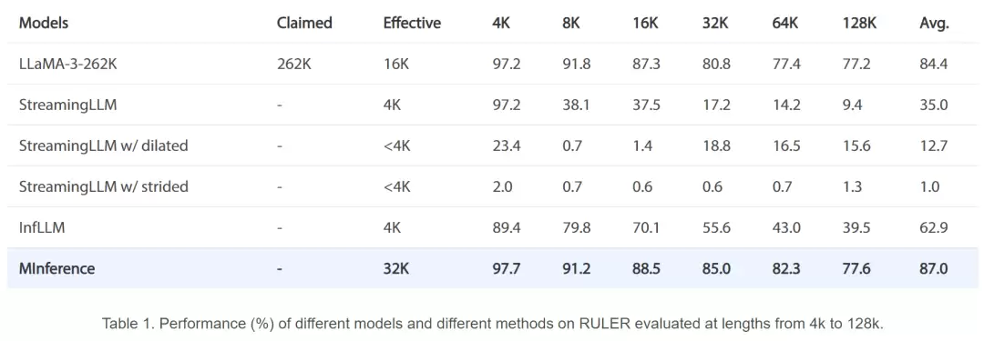Screen dimensions: 984x341
Task: Click the 16K column header
Action: point(644,24)
